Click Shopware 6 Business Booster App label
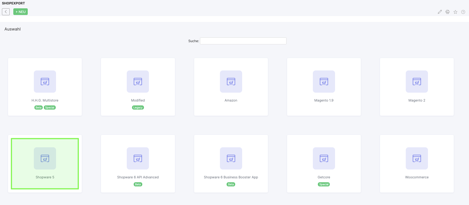The width and height of the screenshot is (469, 205). pyautogui.click(x=231, y=177)
